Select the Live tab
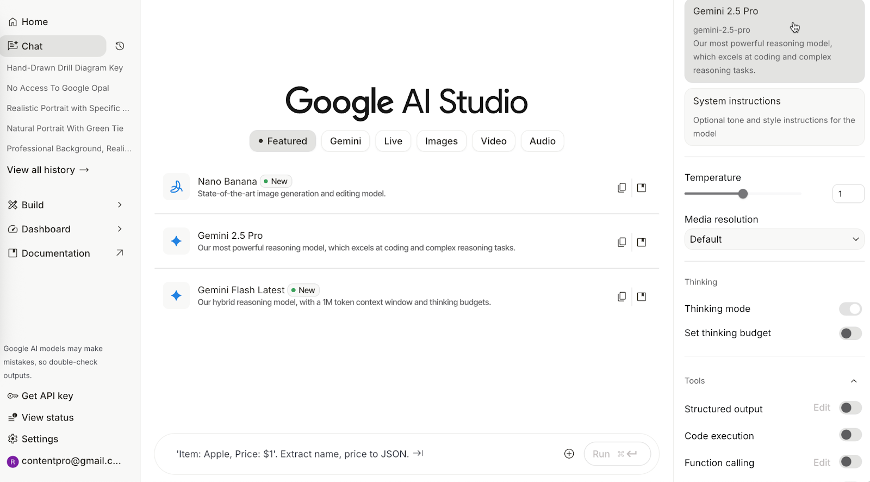 point(393,141)
